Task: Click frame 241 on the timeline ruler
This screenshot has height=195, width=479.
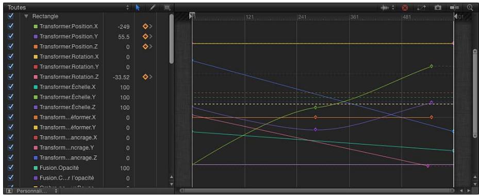Action: [302, 17]
